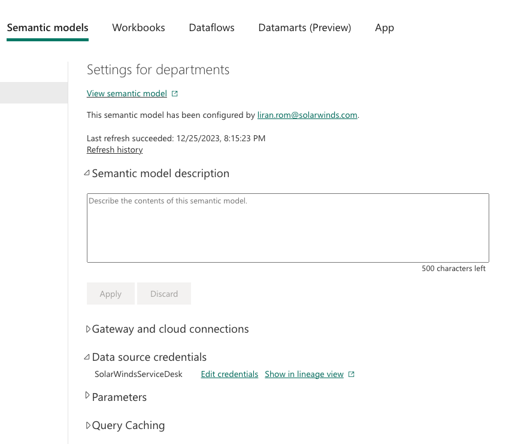Click the semantic model description text box
Screen dimensions: 515x444
pos(287,227)
